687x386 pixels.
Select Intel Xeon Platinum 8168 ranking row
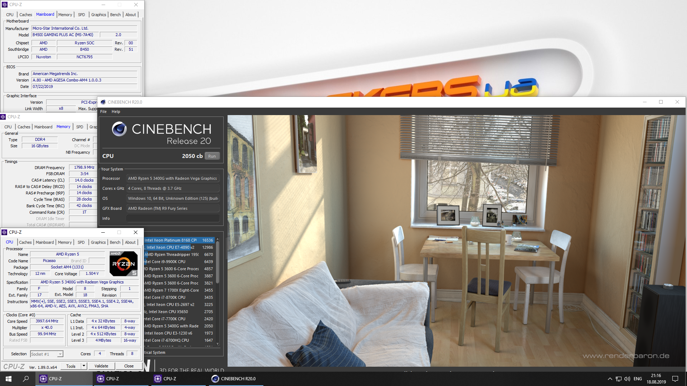click(179, 240)
